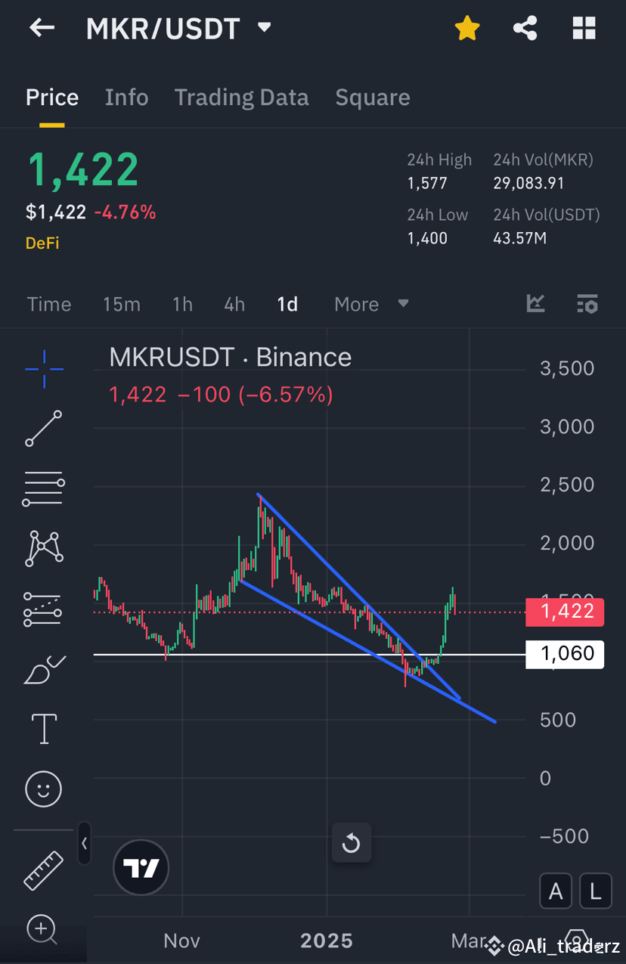Click the –500 price axis label

(565, 836)
